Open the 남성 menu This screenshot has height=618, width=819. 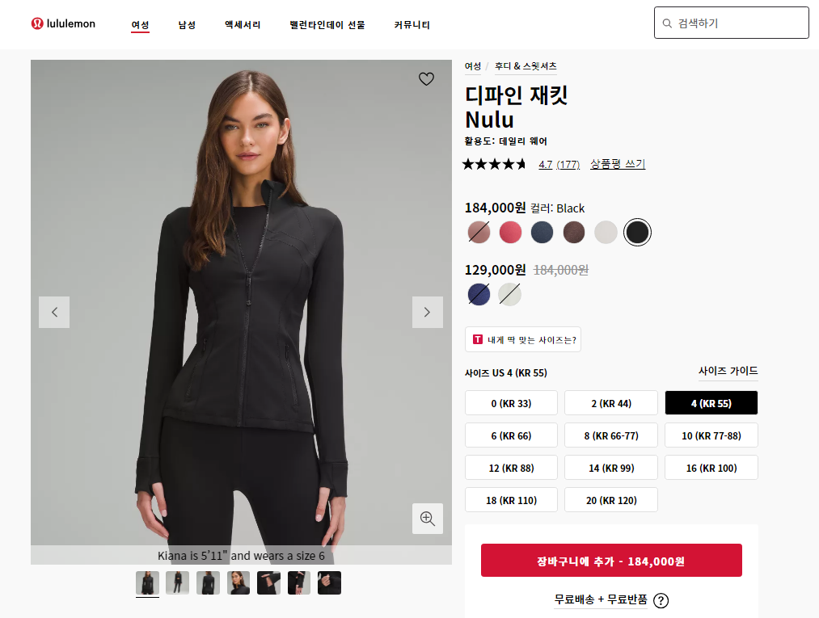click(x=187, y=24)
